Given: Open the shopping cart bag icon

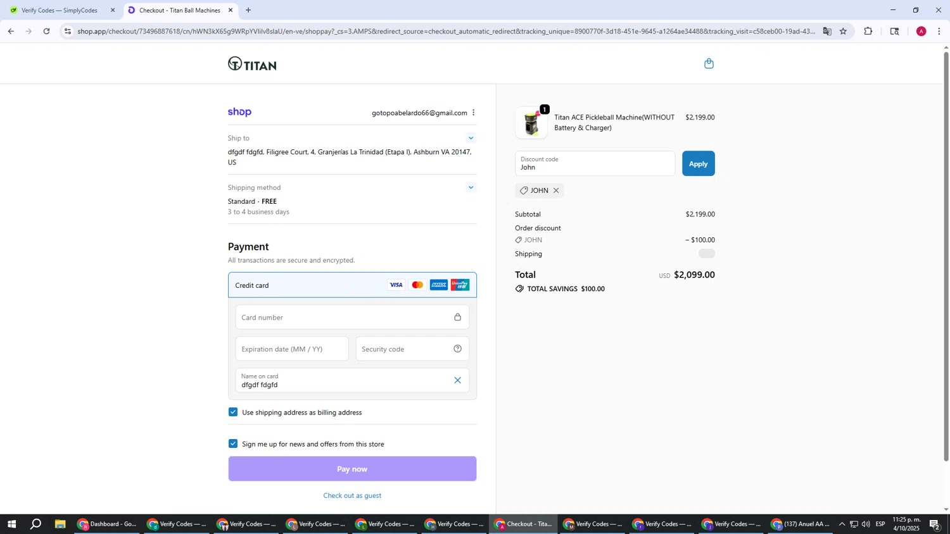Looking at the screenshot, I should [x=709, y=63].
